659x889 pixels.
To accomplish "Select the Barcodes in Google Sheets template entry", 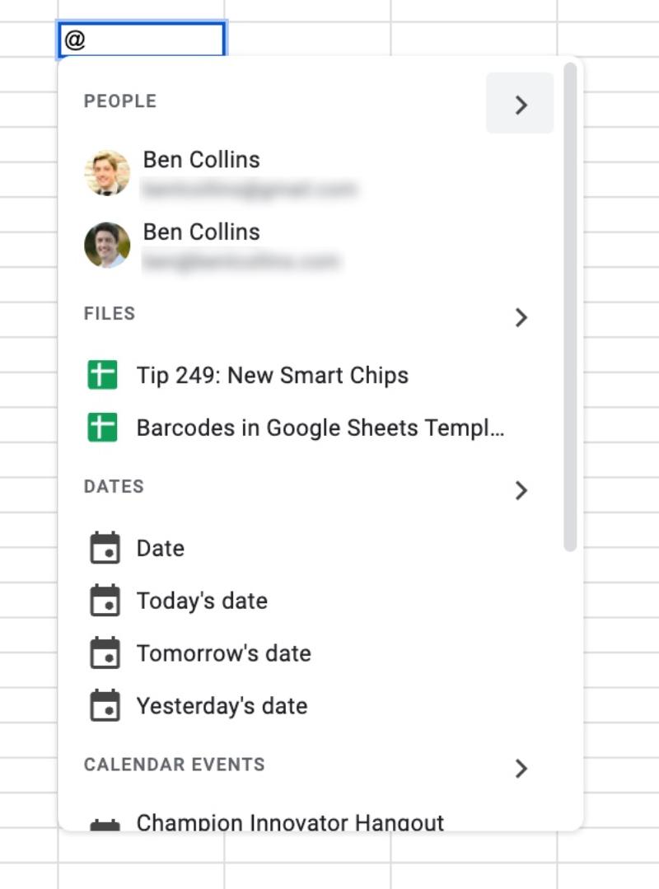I will 321,428.
